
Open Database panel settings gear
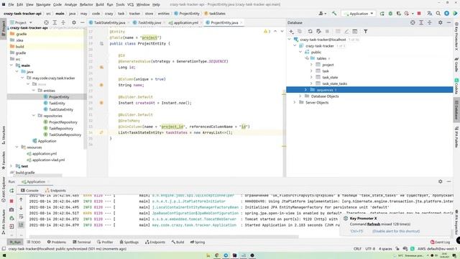(441, 22)
